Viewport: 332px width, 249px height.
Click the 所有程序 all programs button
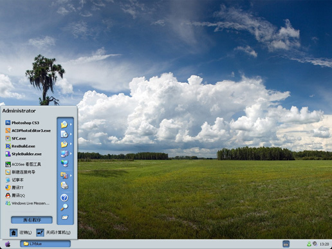point(32,220)
